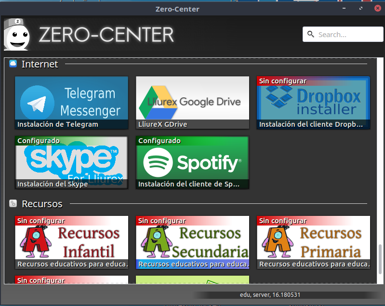Click the "Instalación del Skype" caption
Screen dimensions: 385x306
pyautogui.click(x=53, y=184)
